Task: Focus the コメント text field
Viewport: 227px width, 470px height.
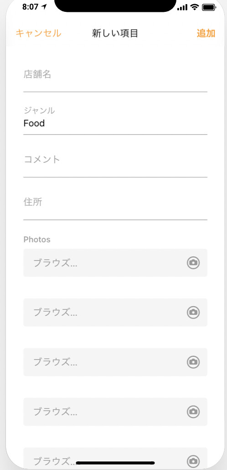Action: pos(115,163)
